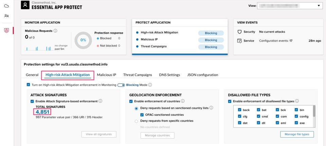This screenshot has height=146, width=326.
Task: Show info for Malicious Requests
Action: 55,31
